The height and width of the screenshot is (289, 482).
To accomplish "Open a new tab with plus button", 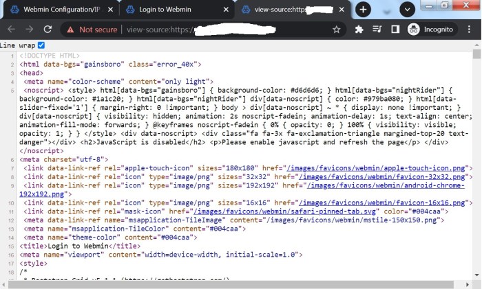I will [363, 10].
